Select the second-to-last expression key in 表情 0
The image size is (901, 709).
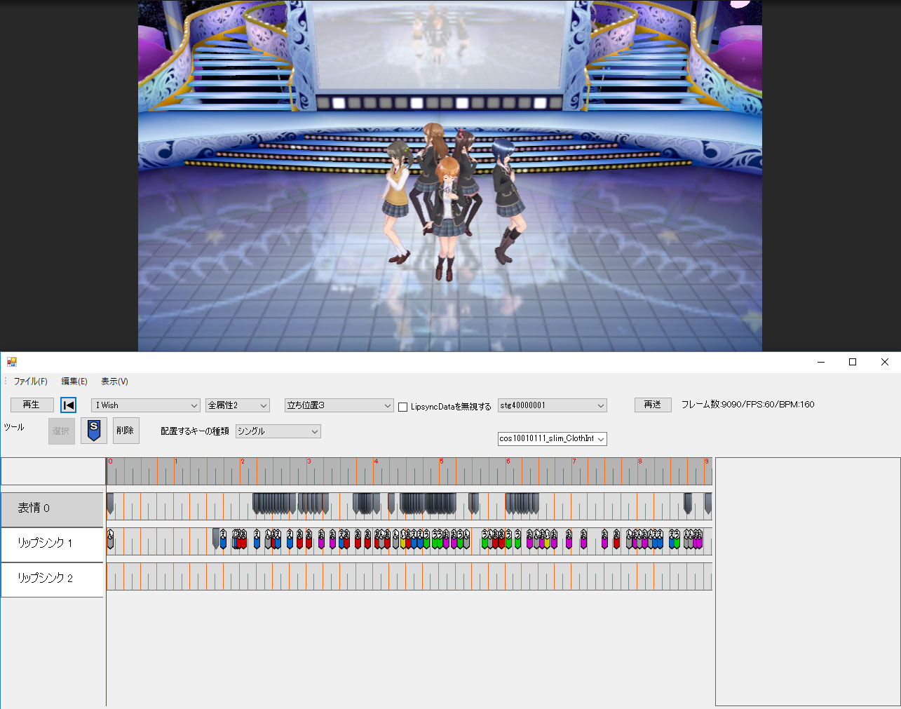point(688,504)
